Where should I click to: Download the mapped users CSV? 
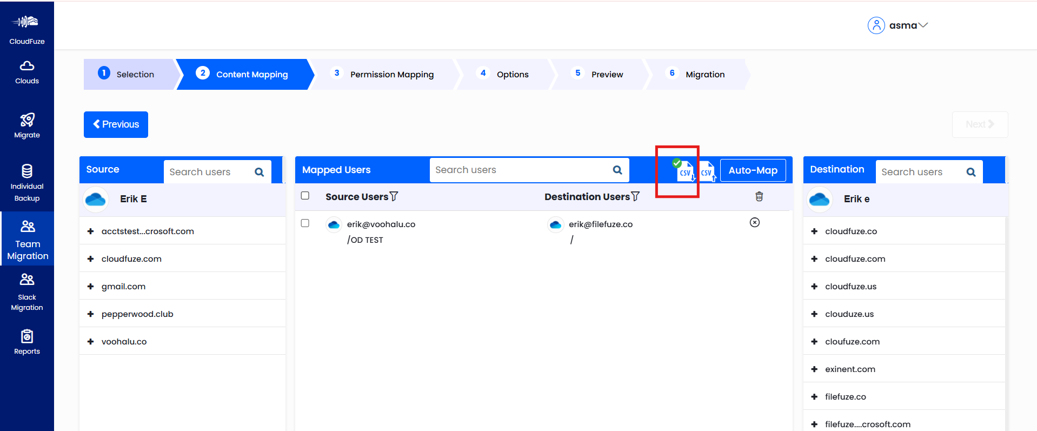(x=684, y=171)
